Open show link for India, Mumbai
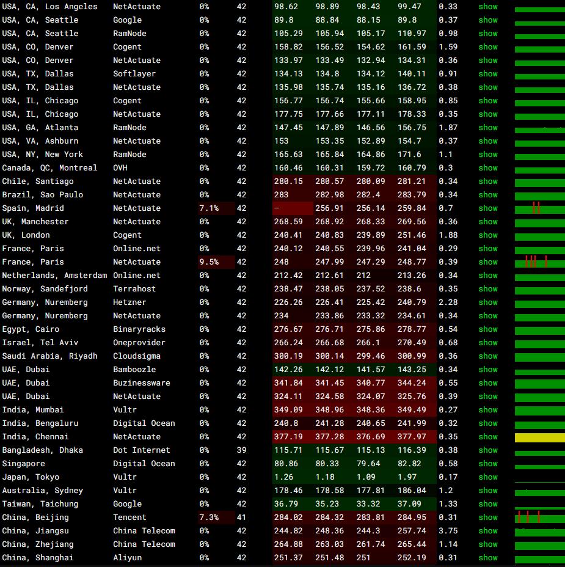 [488, 410]
